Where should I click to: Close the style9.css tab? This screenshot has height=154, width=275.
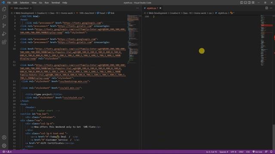pos(160,8)
